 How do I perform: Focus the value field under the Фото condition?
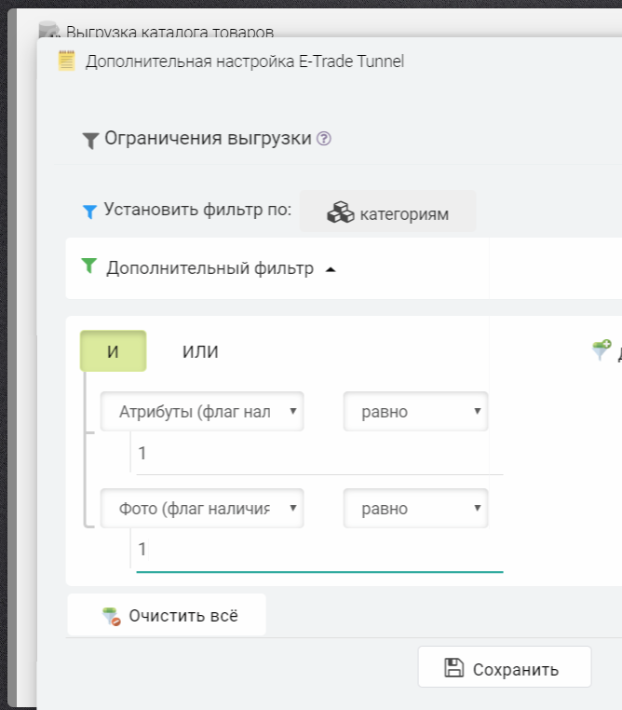317,550
